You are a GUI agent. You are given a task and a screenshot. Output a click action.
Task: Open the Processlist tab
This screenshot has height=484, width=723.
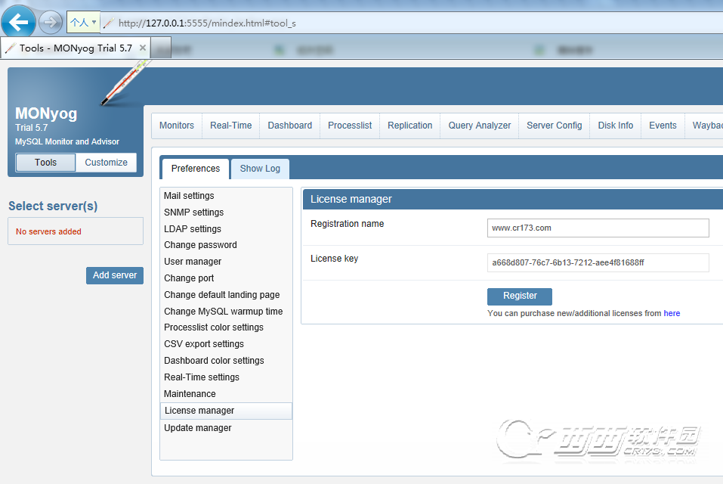pos(350,126)
